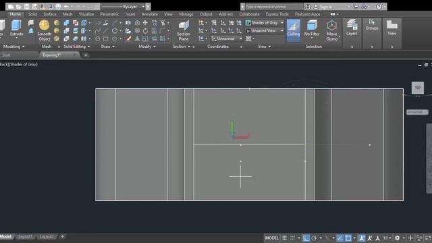Open the Solid ribbon tab
The height and width of the screenshot is (243, 432).
32,14
